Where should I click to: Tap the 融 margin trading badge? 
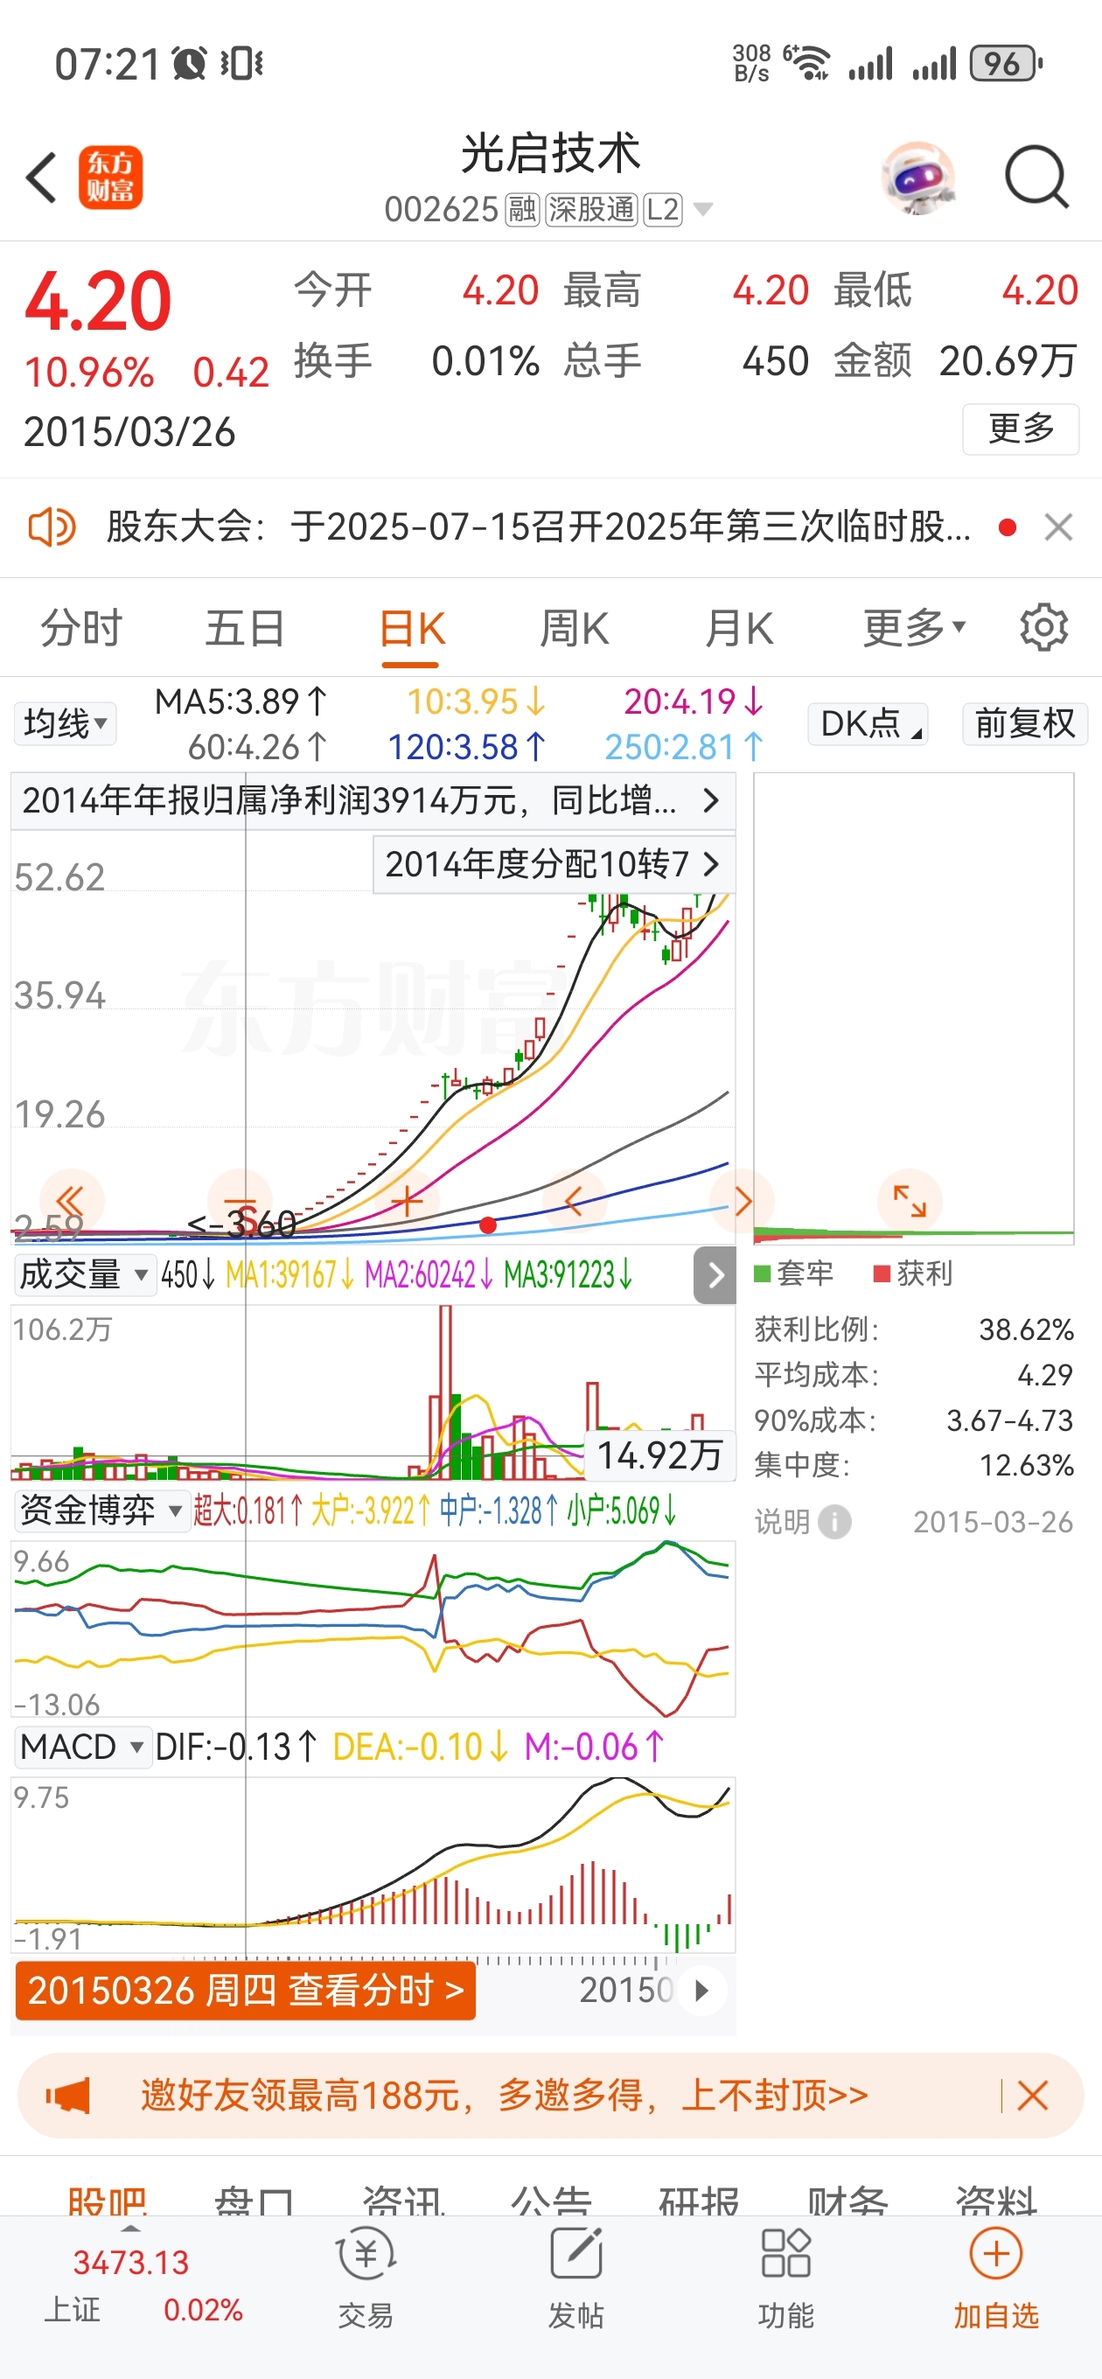522,210
